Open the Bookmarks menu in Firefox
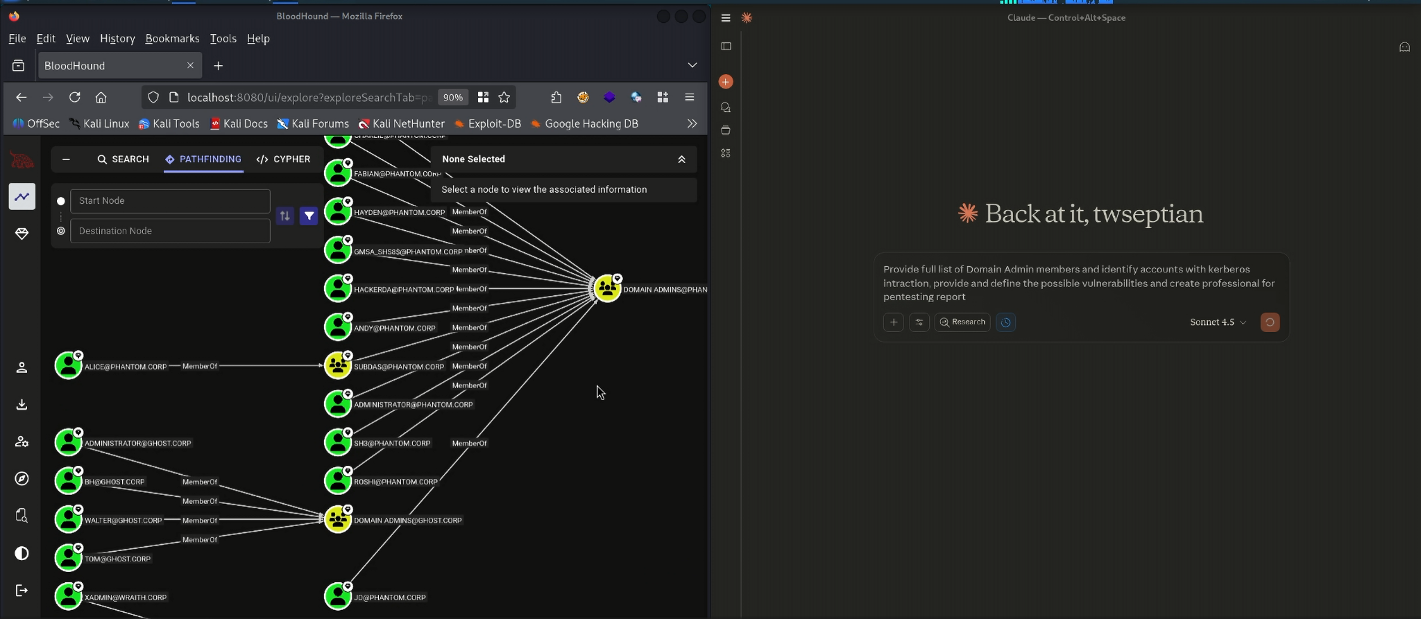Screen dimensions: 1421x619 coord(172,39)
